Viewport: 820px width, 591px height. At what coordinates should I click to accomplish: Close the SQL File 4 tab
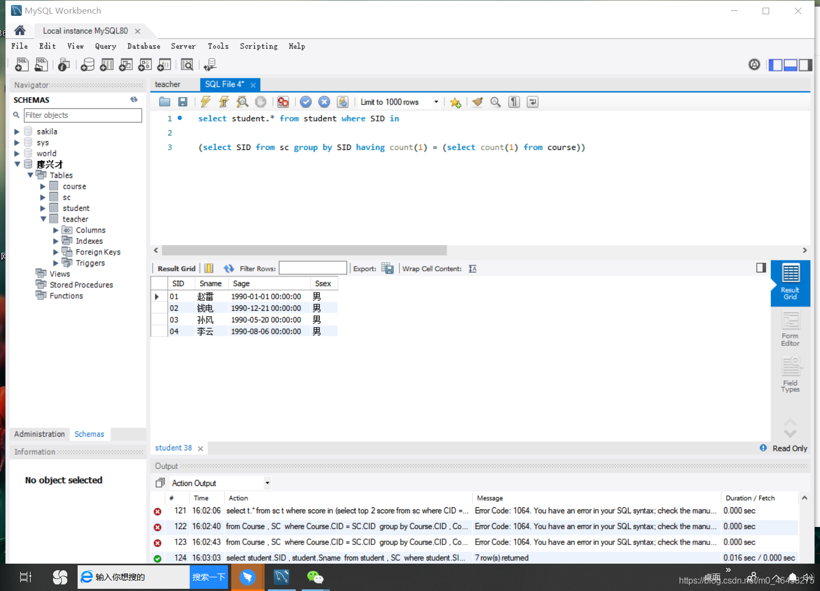tap(253, 85)
